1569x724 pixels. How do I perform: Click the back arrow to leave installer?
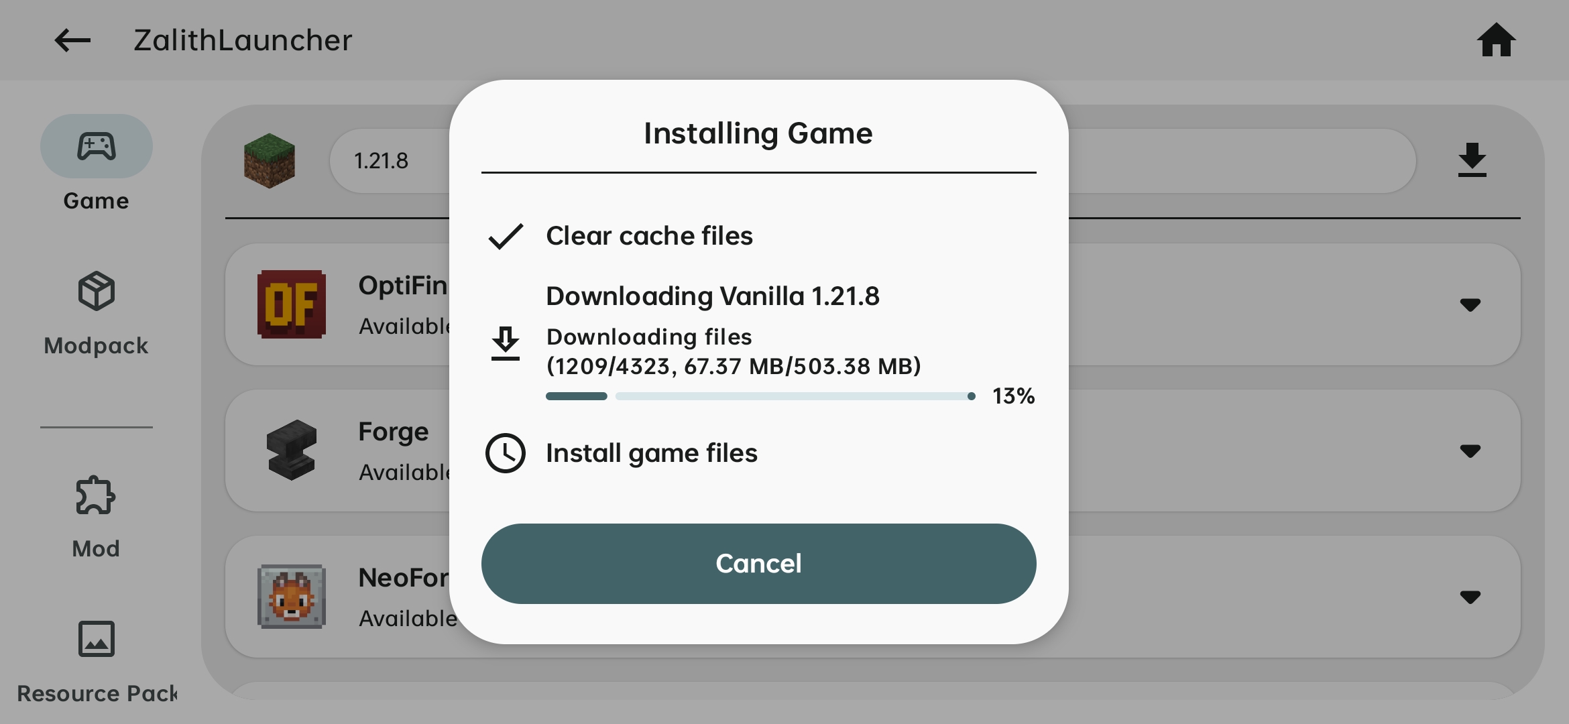click(x=71, y=40)
